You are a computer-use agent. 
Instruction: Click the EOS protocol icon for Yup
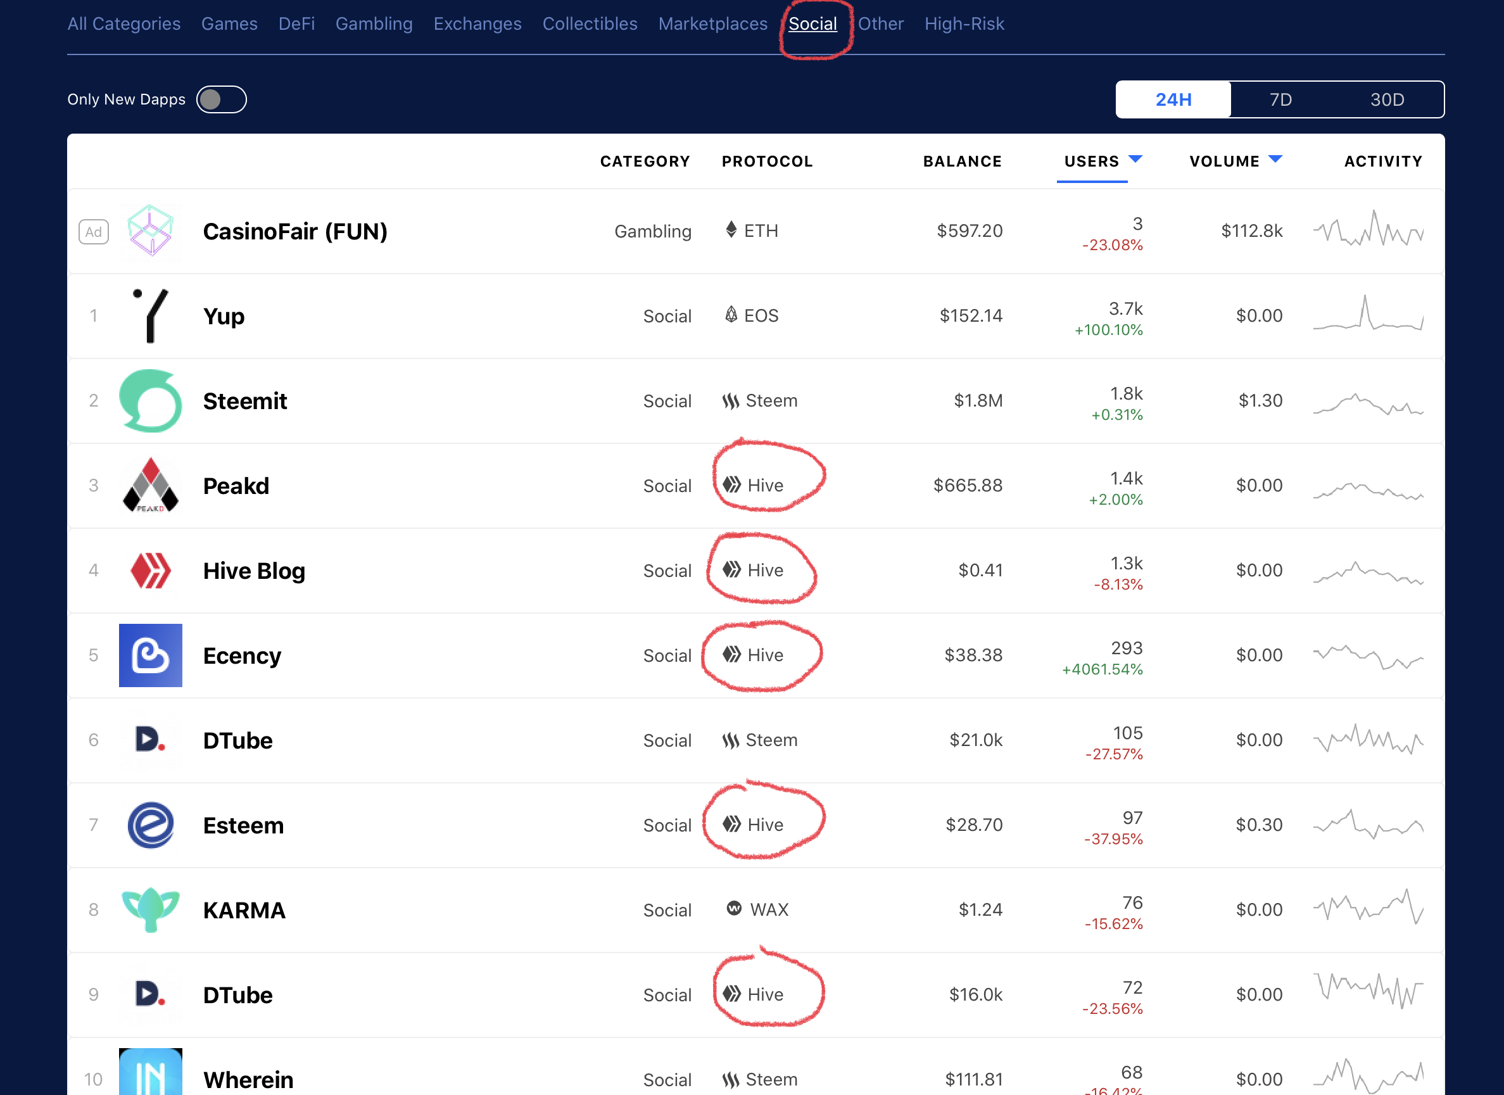point(731,315)
